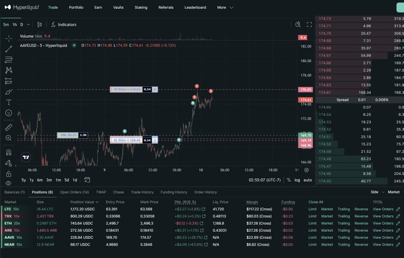Open the Trade History tab
The height and width of the screenshot is (258, 404).
[x=142, y=192]
